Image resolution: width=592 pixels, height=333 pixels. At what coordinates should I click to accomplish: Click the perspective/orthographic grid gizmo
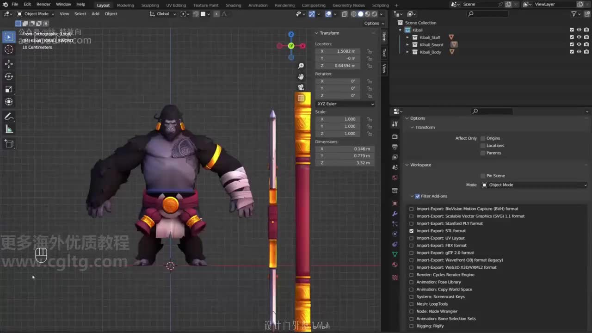tap(301, 98)
